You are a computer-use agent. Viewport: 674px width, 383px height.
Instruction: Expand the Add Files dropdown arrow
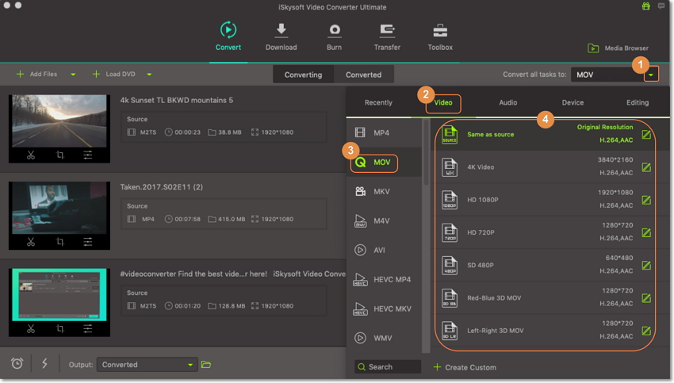[x=73, y=75]
